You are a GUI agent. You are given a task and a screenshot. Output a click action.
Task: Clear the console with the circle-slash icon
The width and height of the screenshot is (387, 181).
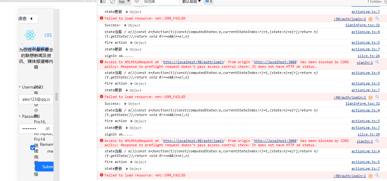(113, 2)
